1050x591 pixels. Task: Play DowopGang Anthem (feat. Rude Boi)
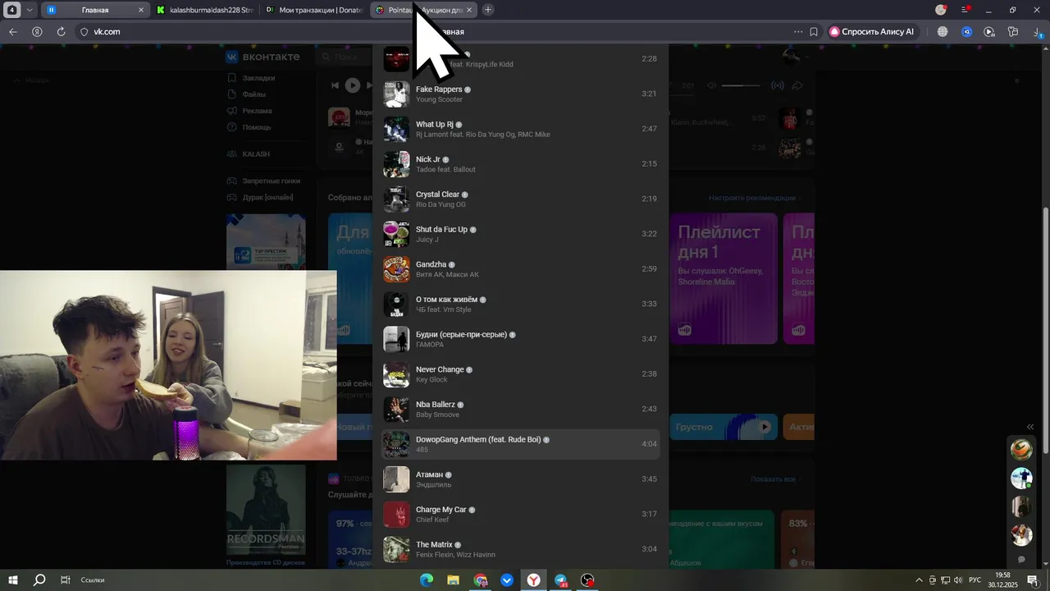[520, 444]
